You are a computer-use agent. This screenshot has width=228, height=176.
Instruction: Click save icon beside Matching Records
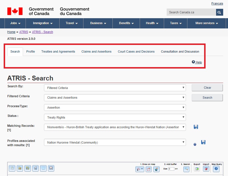[196, 127]
